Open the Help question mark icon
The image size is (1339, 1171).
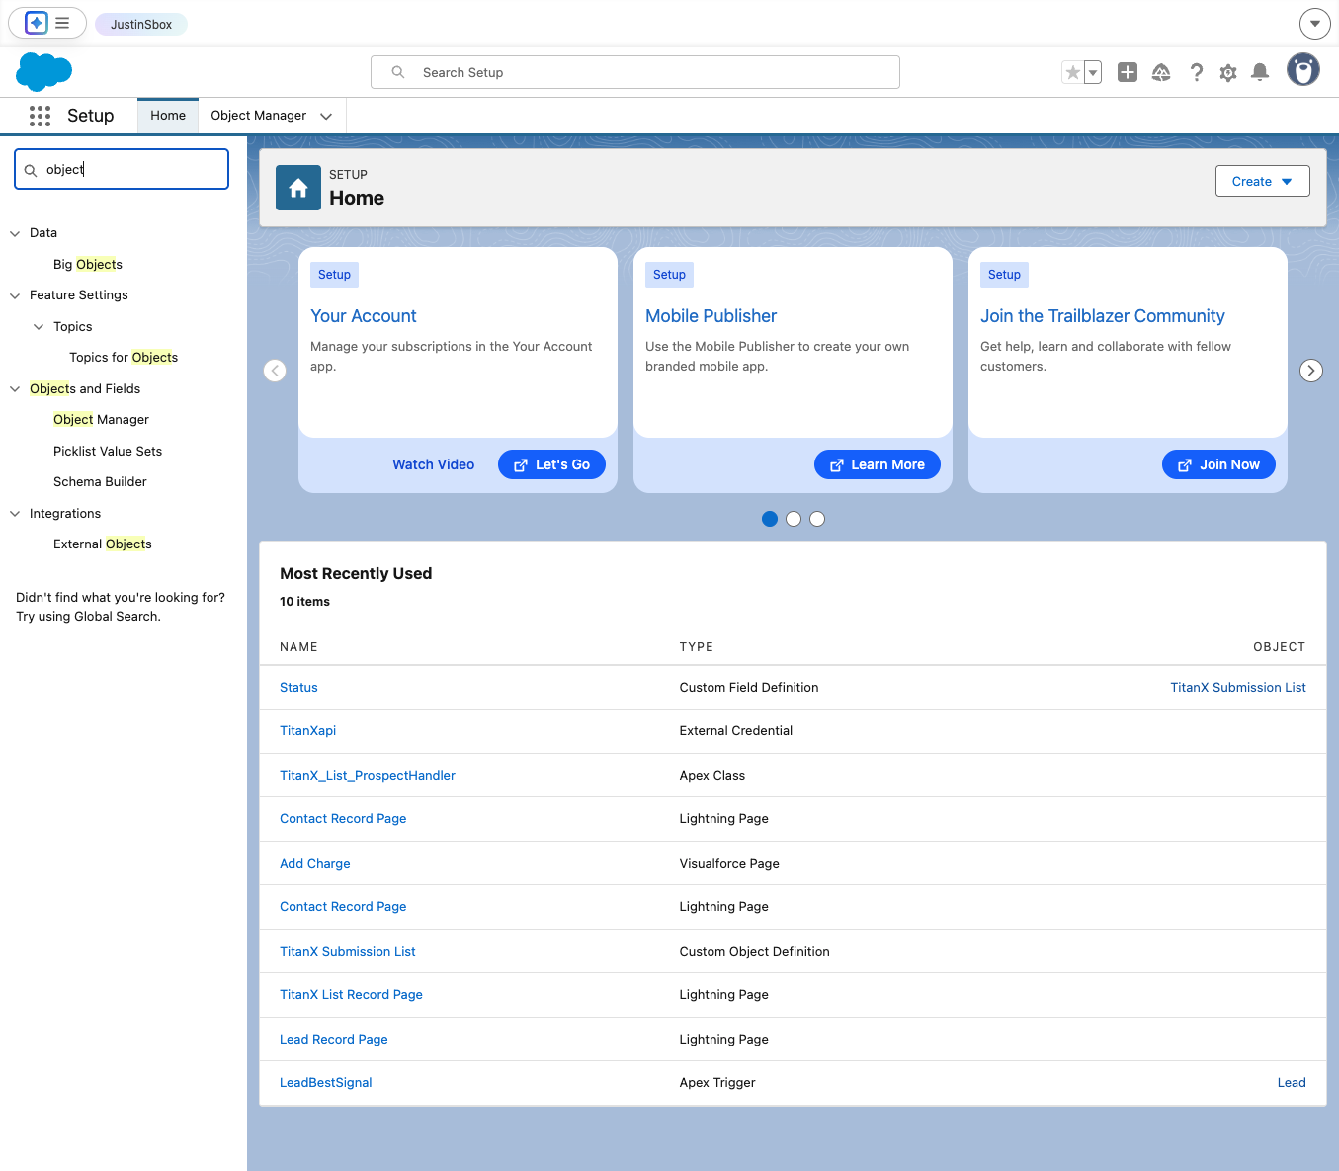[1196, 72]
